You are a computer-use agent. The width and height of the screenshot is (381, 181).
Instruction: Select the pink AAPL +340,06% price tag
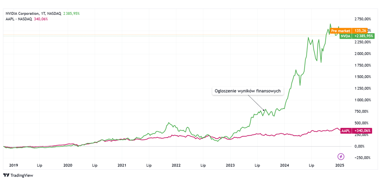click(x=356, y=131)
